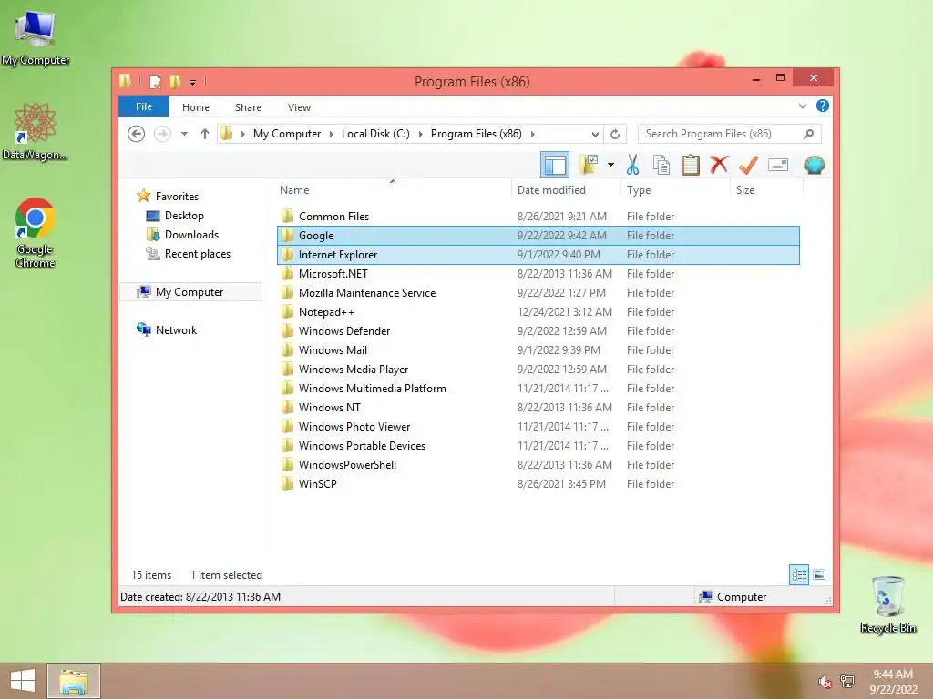Select the Windows Media Player folder
The image size is (933, 699).
click(x=538, y=370)
